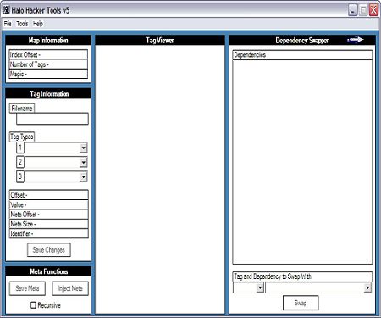Image resolution: width=381 pixels, height=318 pixels.
Task: Click the Halo Hacker Tools title bar icon
Action: (x=6, y=10)
